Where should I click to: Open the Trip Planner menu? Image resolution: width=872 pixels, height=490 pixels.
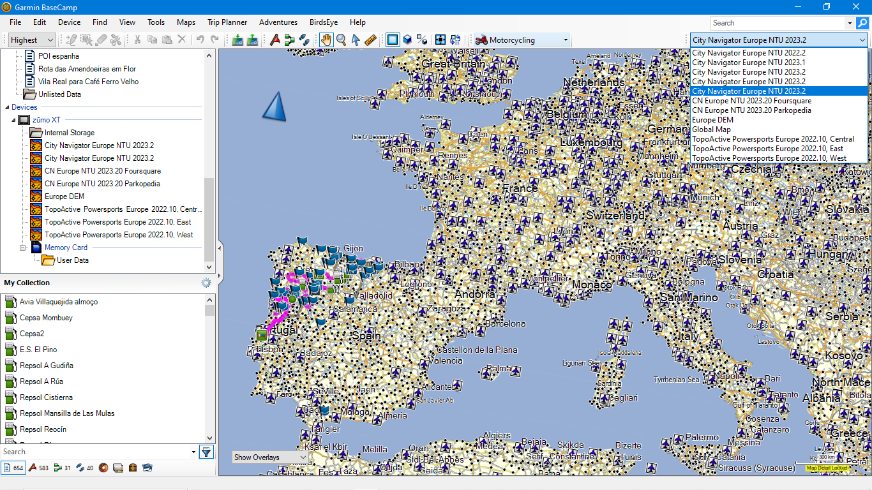tap(226, 22)
